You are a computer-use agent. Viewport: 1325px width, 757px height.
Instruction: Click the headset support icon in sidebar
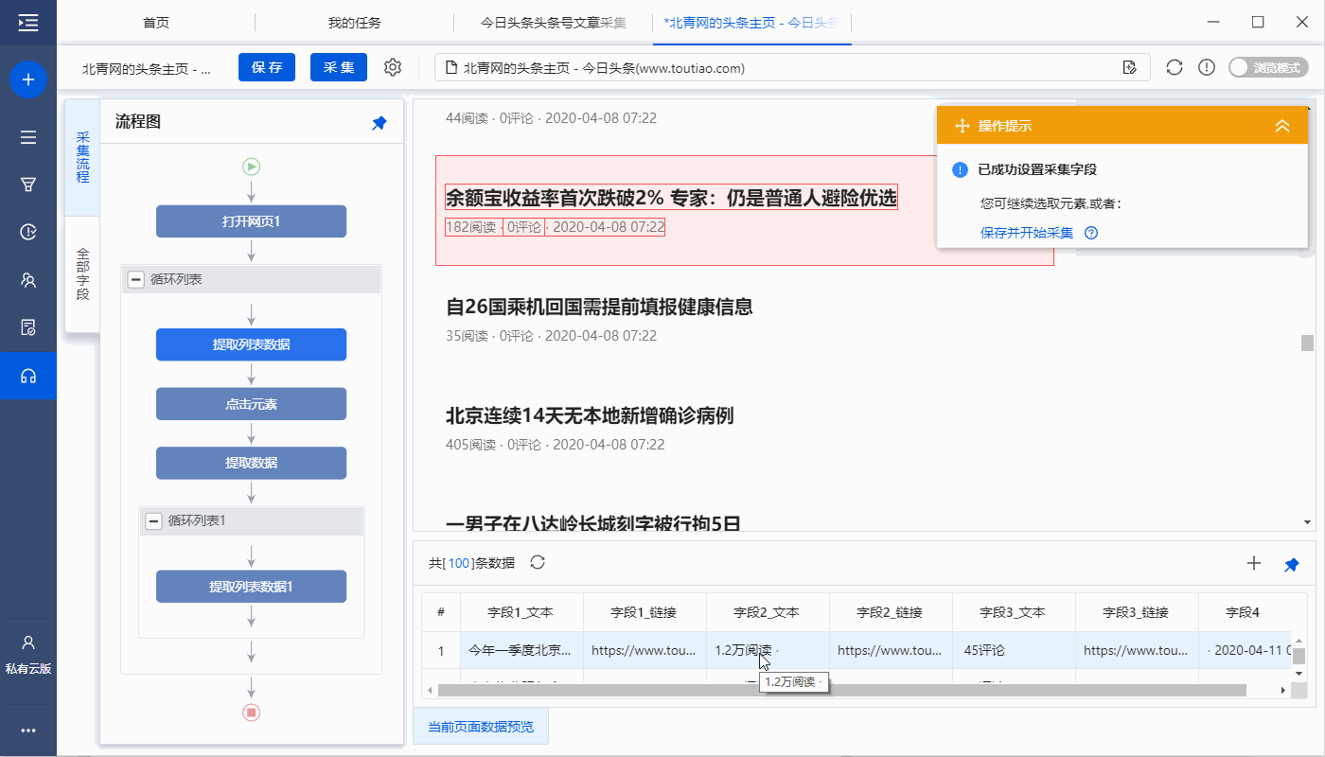click(x=28, y=376)
